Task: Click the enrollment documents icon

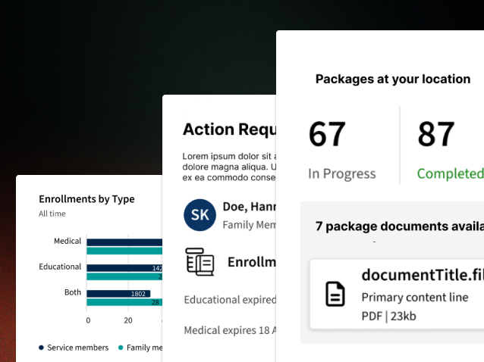Action: (x=200, y=261)
